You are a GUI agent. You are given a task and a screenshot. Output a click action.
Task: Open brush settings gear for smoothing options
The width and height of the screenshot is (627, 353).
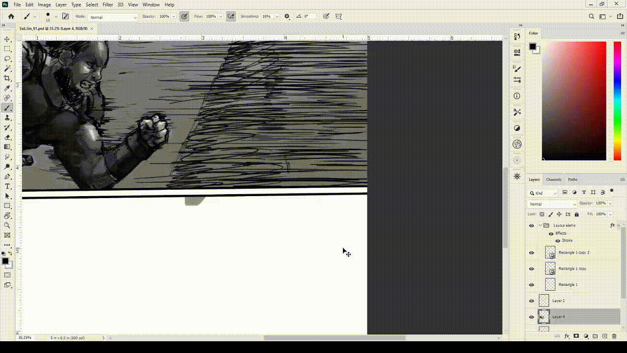[287, 16]
